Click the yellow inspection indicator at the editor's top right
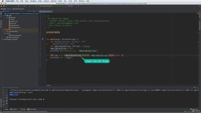Viewport: 201px width, 113px height. click(198, 13)
